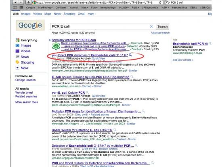
Task: Select Images icon in left sidebar
Action: (x=17, y=45)
